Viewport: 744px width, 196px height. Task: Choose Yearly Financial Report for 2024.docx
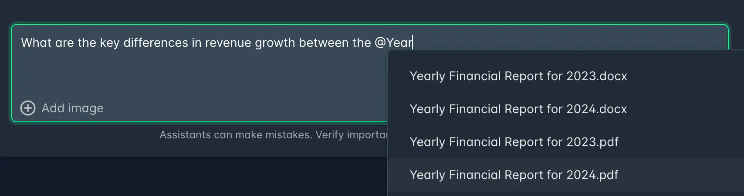[518, 109]
